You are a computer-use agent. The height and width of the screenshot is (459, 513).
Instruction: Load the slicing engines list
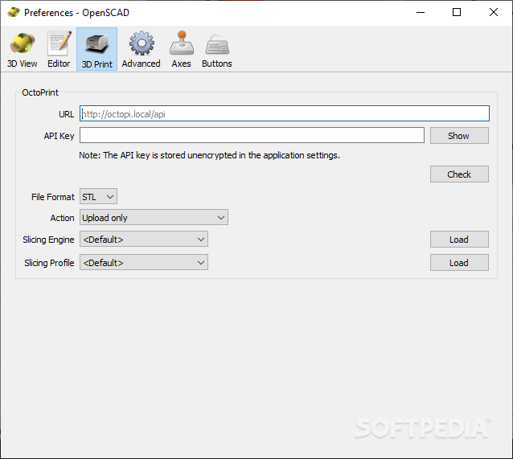click(459, 240)
